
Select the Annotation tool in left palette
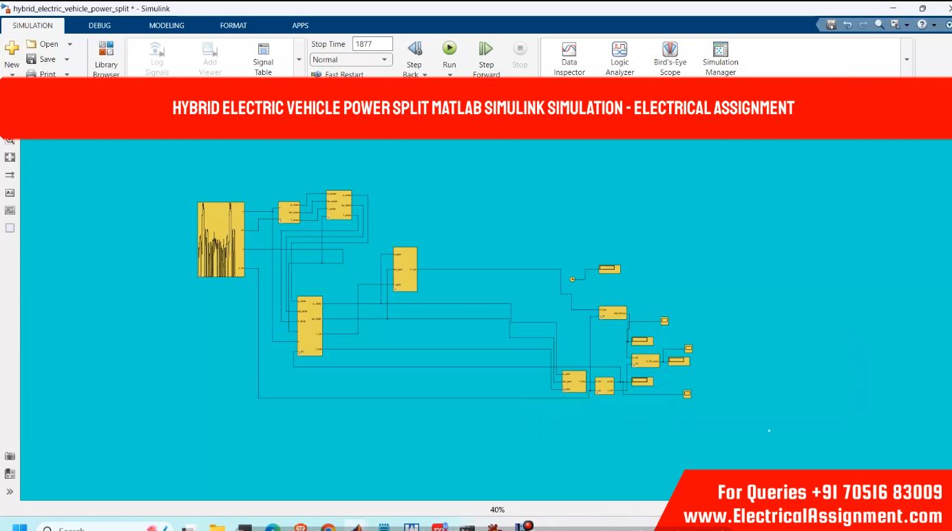[x=10, y=193]
